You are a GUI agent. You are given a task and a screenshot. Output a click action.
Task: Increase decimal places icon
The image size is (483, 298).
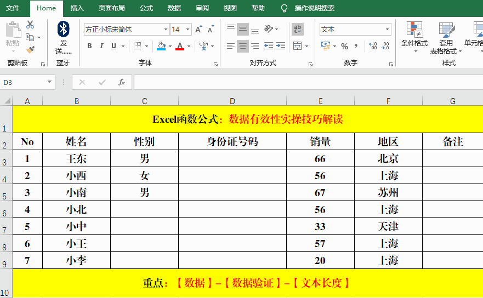point(373,46)
